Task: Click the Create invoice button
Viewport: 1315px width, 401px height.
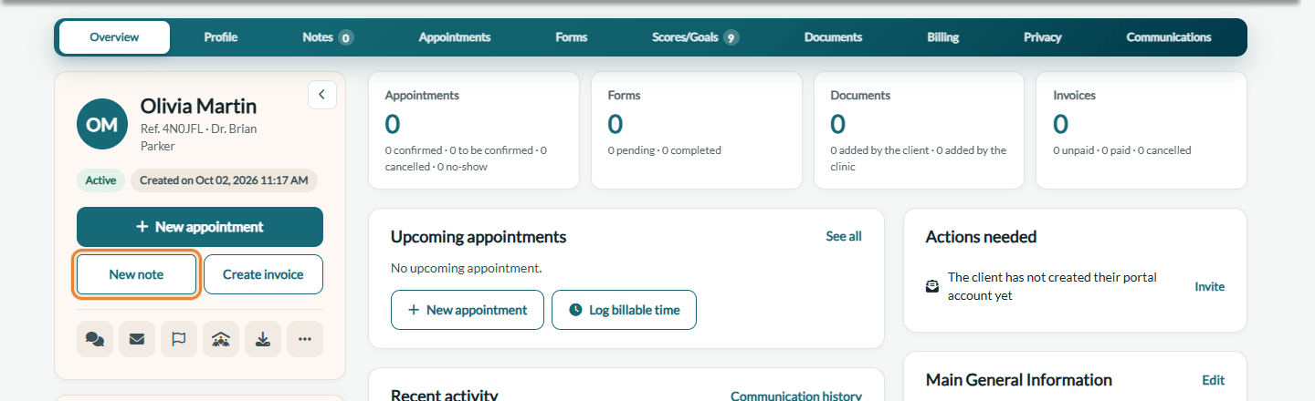Action: [x=263, y=274]
